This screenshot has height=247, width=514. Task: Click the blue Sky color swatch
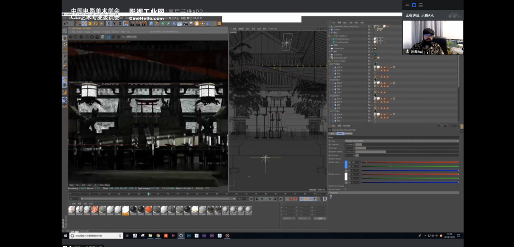coord(346,165)
